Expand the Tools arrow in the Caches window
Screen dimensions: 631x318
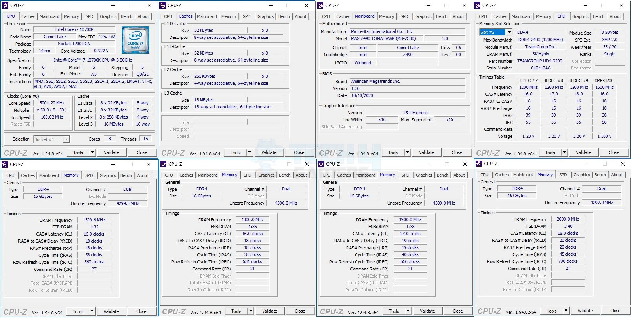tap(250, 152)
